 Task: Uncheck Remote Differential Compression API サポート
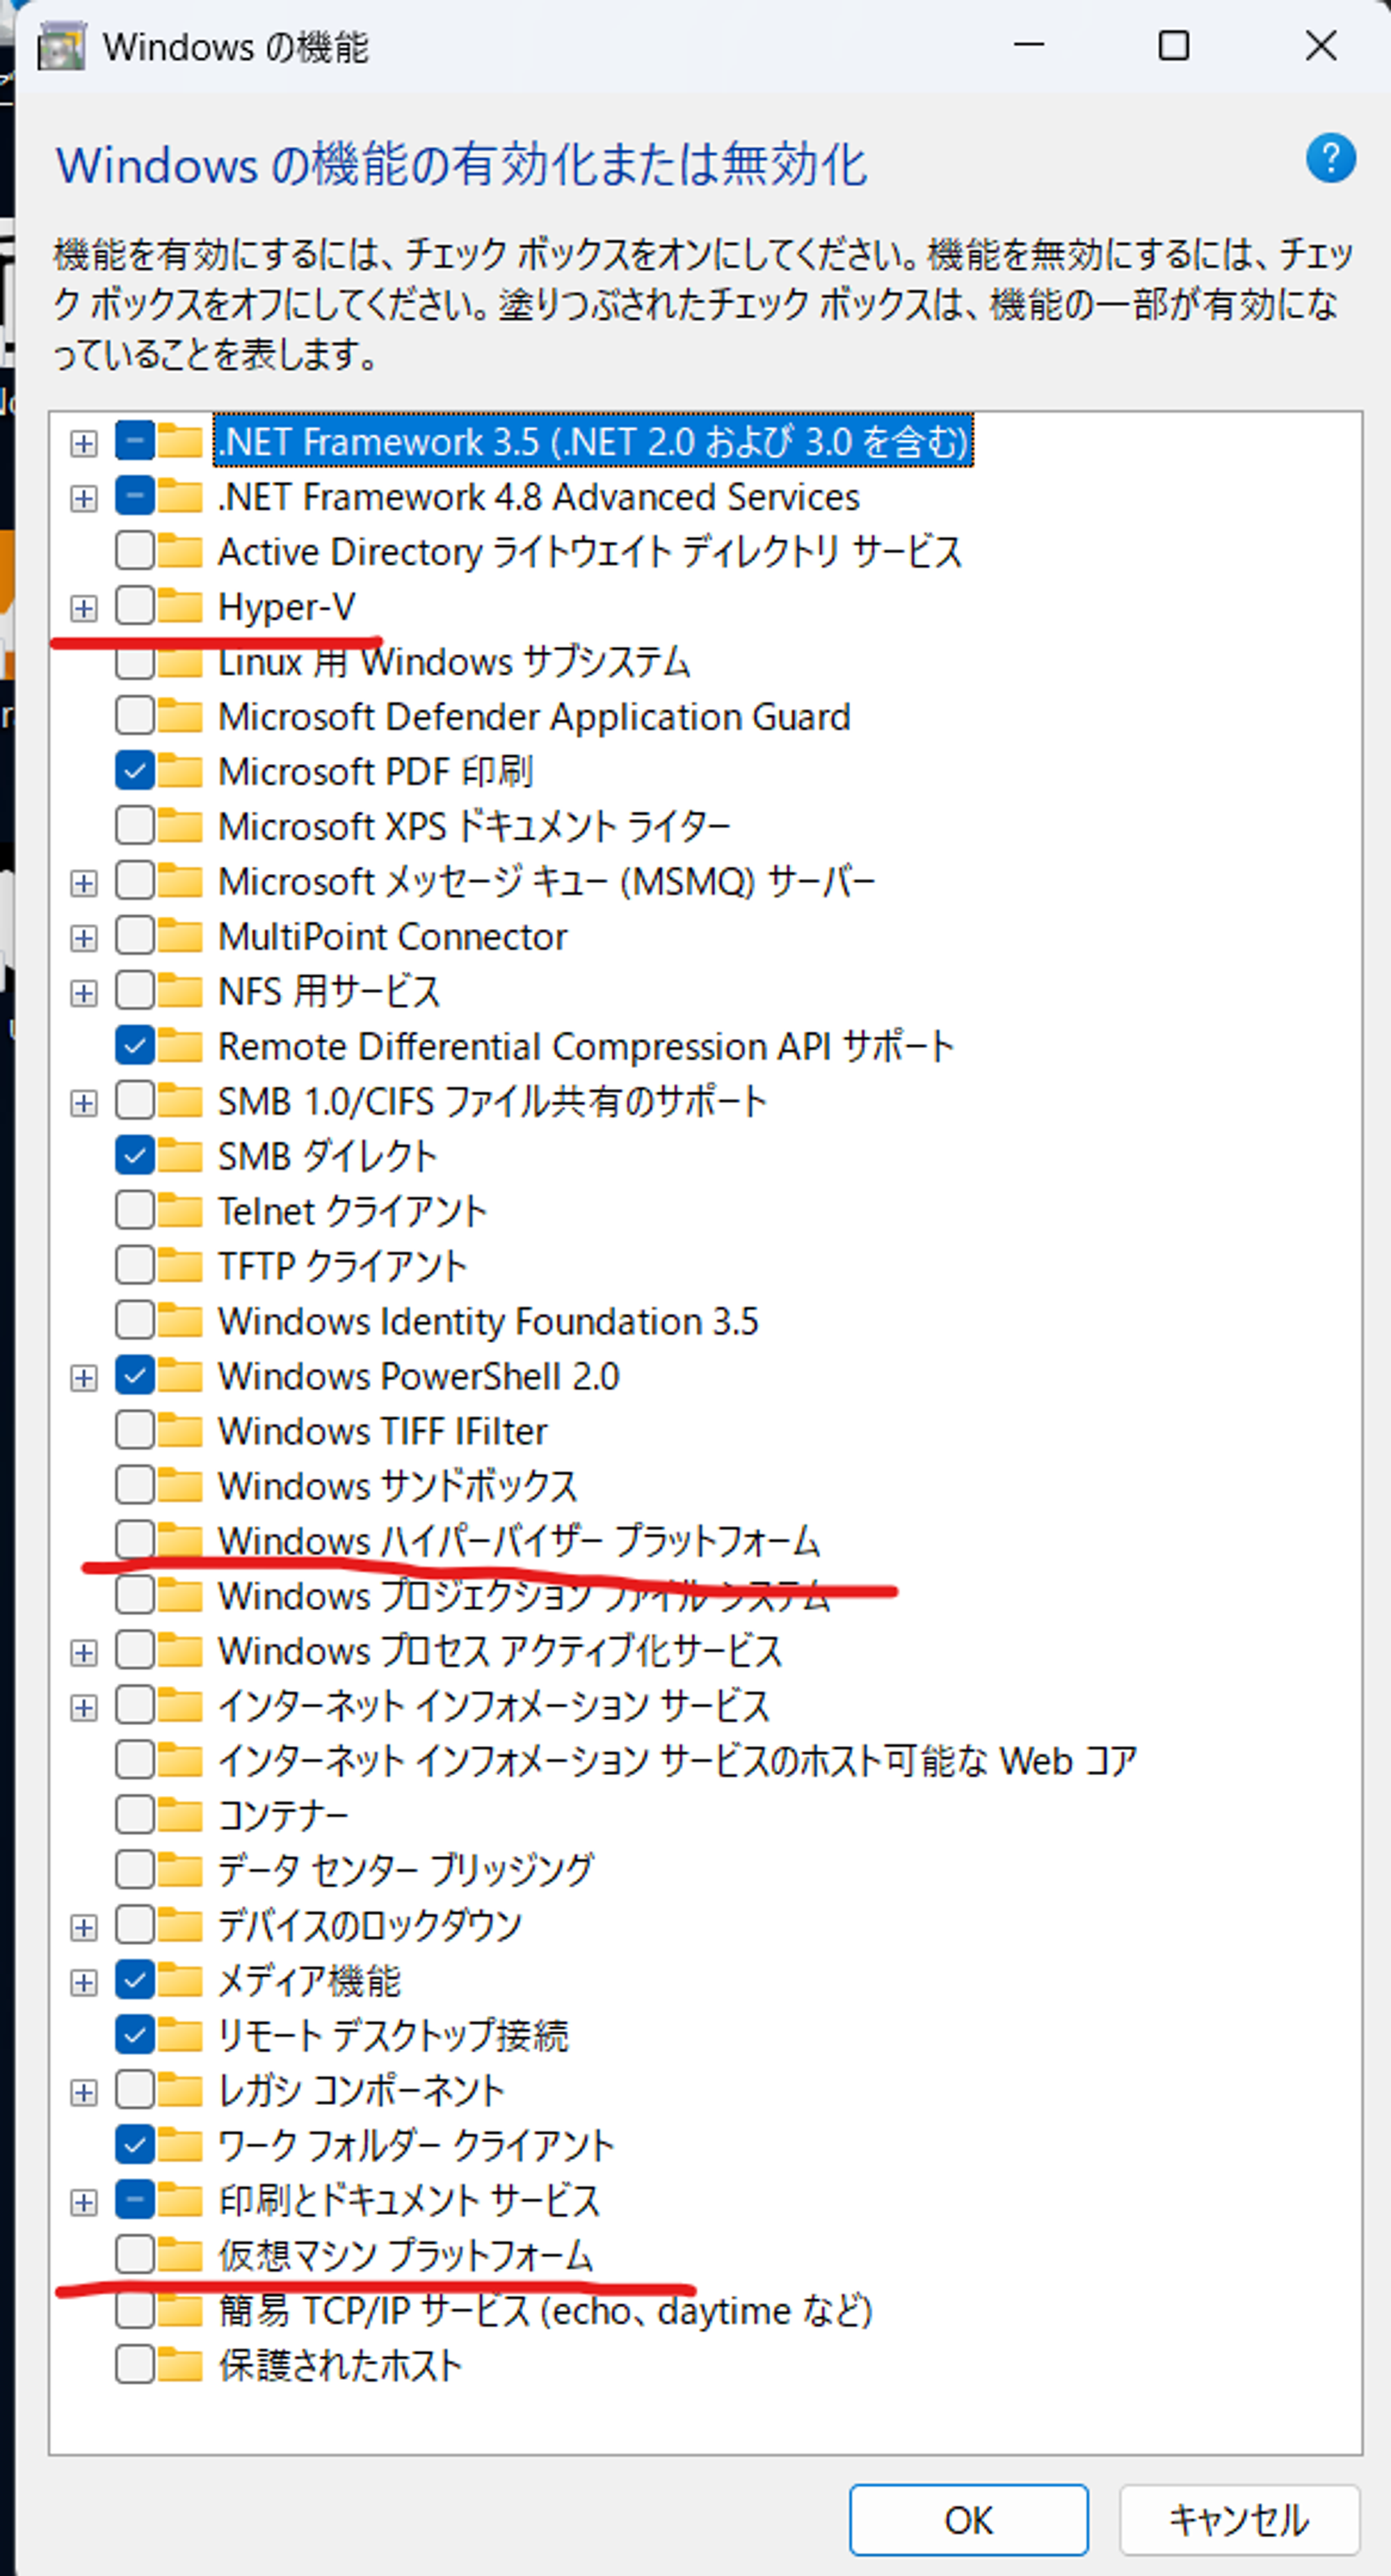135,1045
